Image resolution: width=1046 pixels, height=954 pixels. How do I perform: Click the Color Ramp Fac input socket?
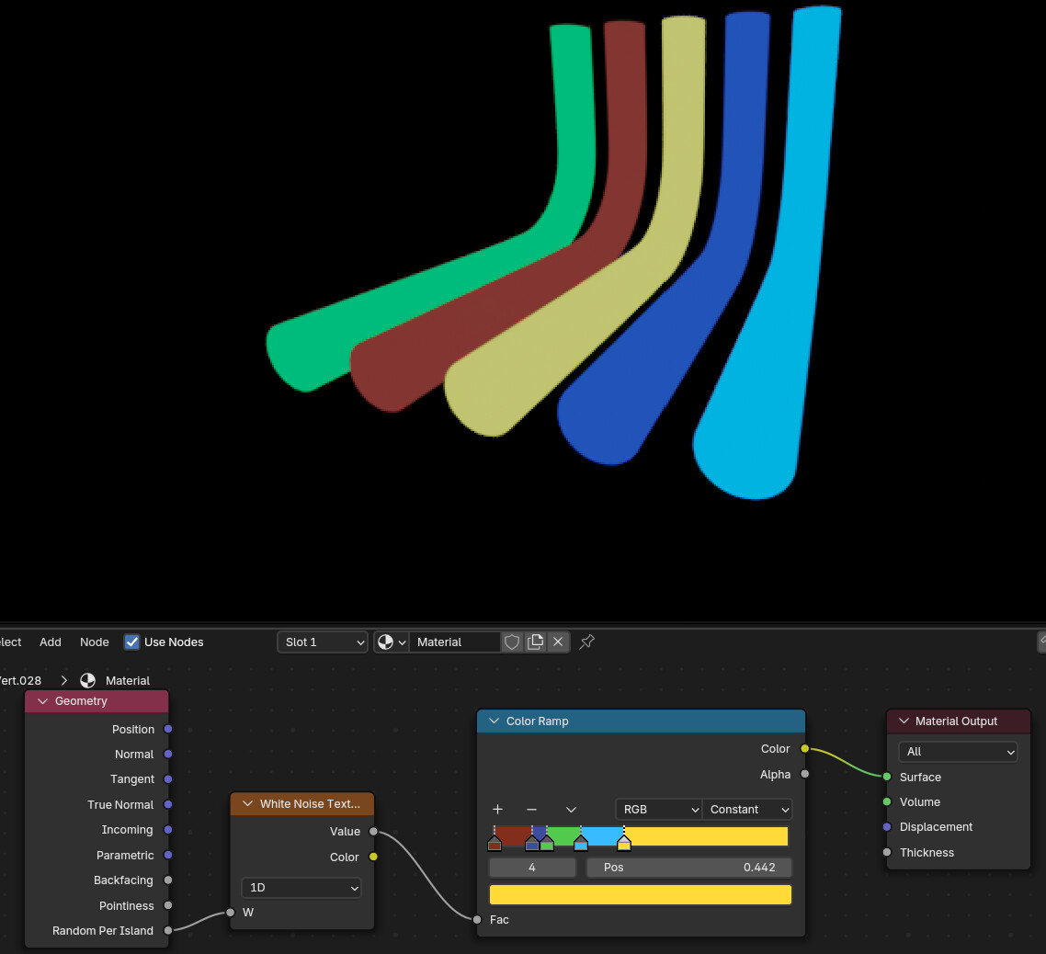[477, 919]
